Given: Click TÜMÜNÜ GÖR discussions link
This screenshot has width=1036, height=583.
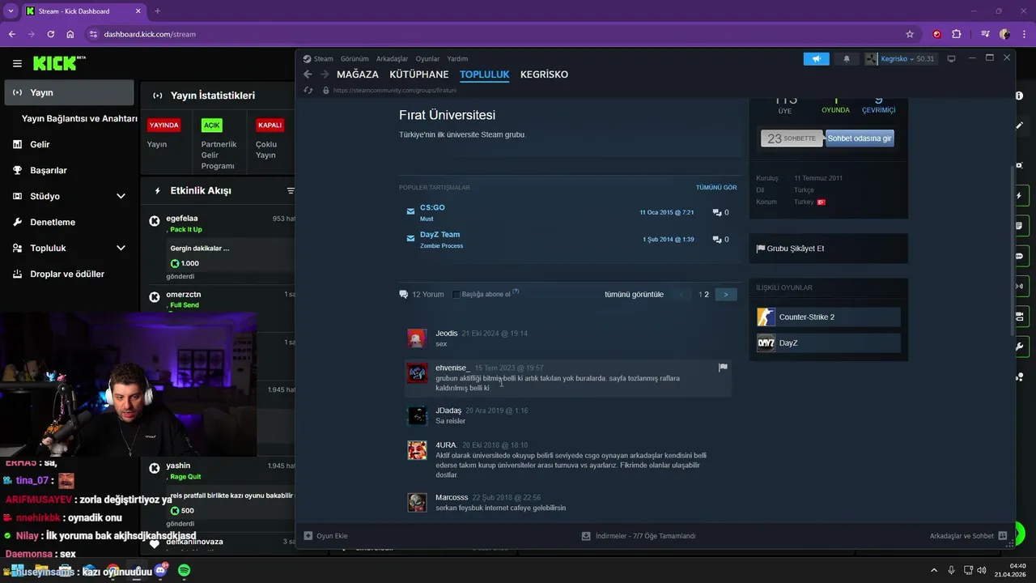Looking at the screenshot, I should [x=716, y=187].
